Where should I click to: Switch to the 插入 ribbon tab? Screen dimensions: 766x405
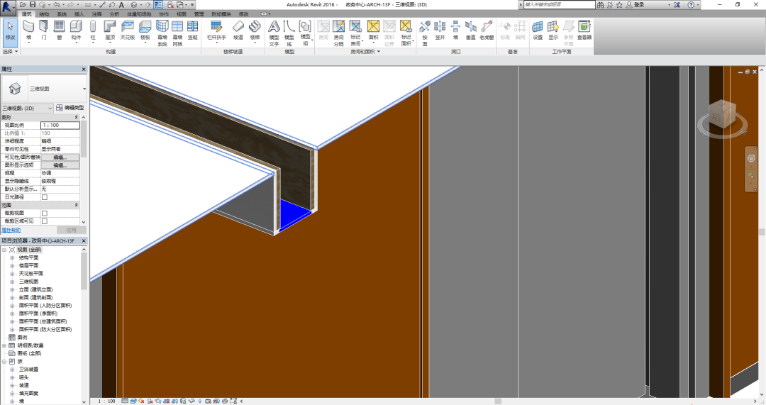[x=79, y=14]
